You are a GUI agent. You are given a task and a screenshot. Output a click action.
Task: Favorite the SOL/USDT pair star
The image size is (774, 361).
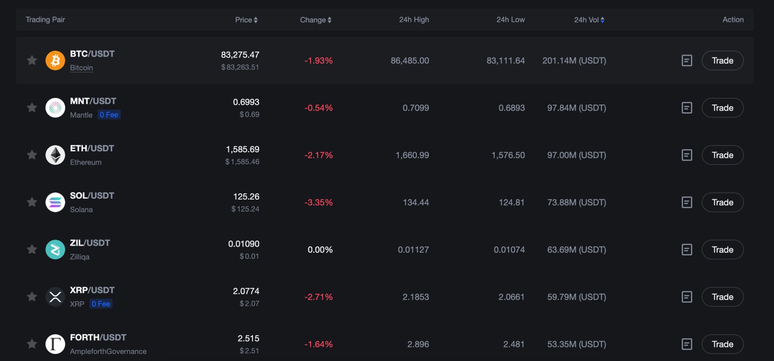pos(32,202)
